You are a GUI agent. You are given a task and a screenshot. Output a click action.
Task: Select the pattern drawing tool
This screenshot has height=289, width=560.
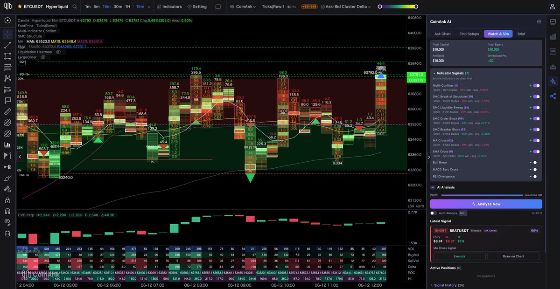(7, 78)
